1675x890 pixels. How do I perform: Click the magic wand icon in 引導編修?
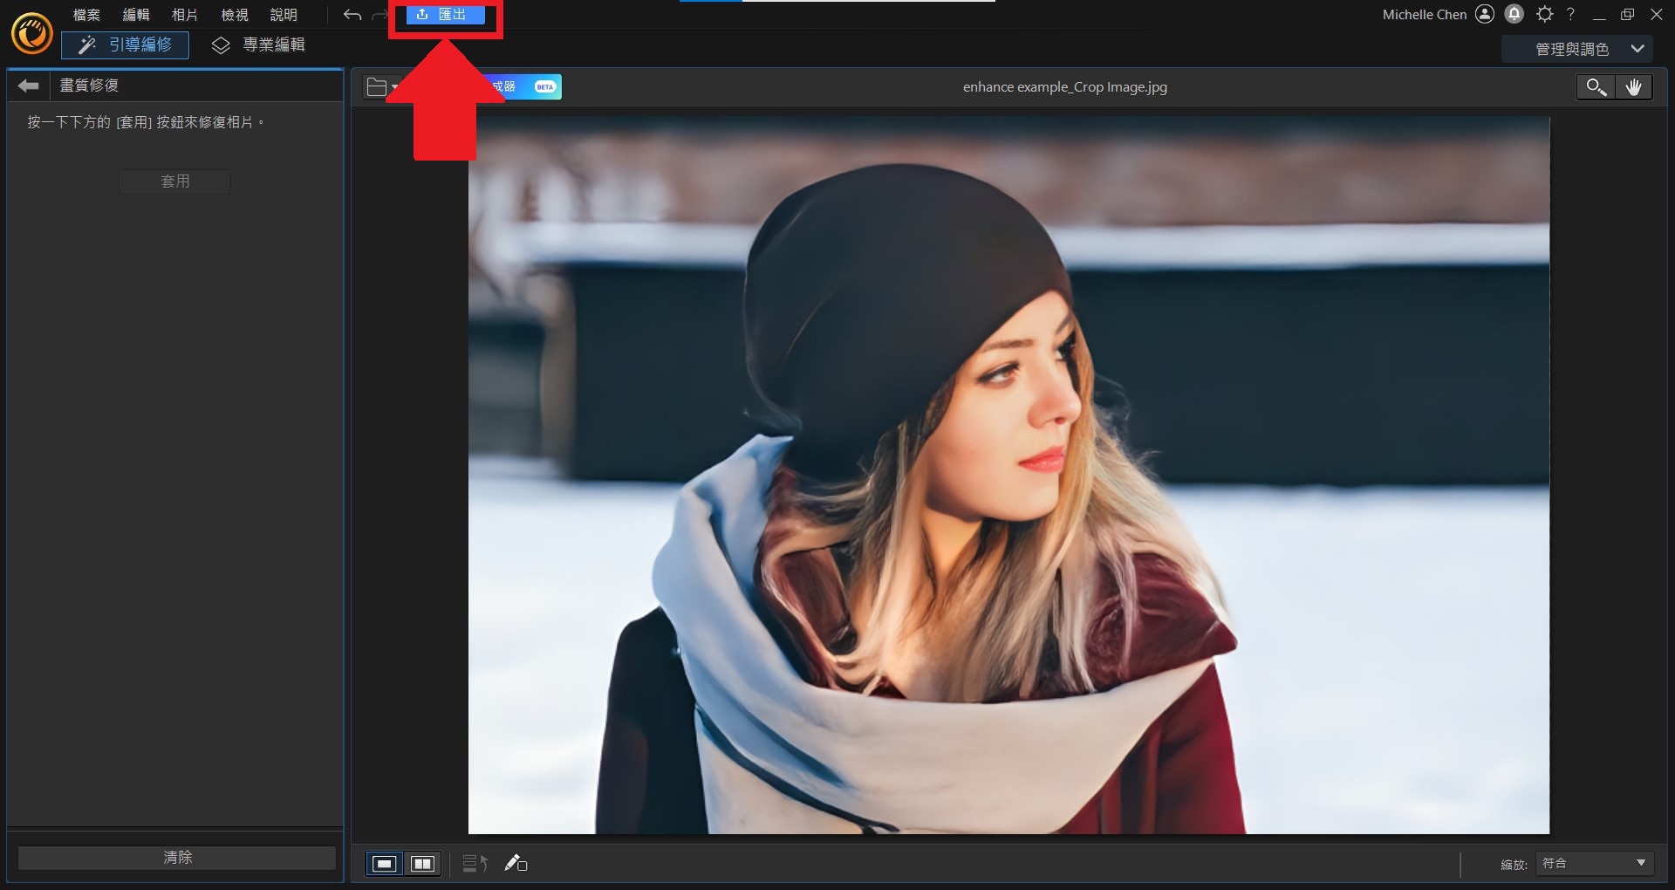point(87,45)
